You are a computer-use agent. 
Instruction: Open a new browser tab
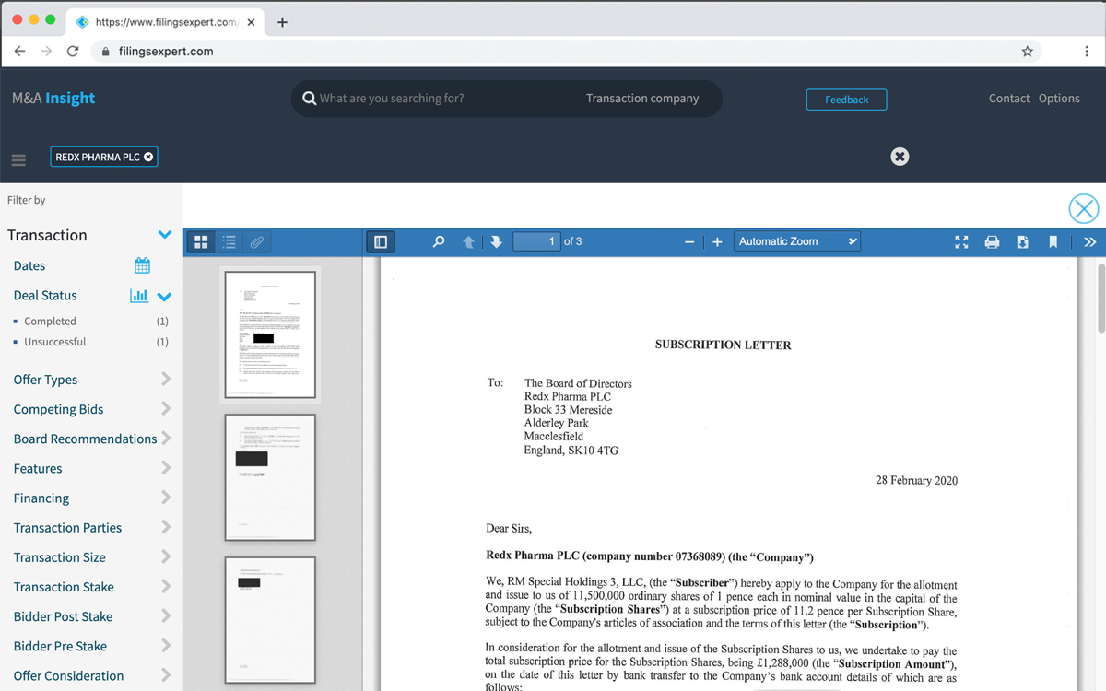282,22
